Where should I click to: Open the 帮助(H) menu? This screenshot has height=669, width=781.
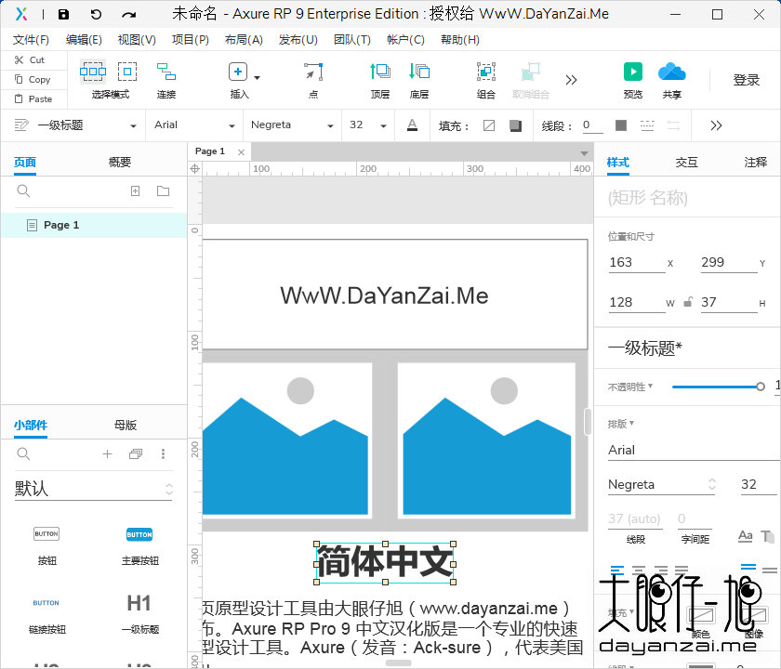point(459,39)
